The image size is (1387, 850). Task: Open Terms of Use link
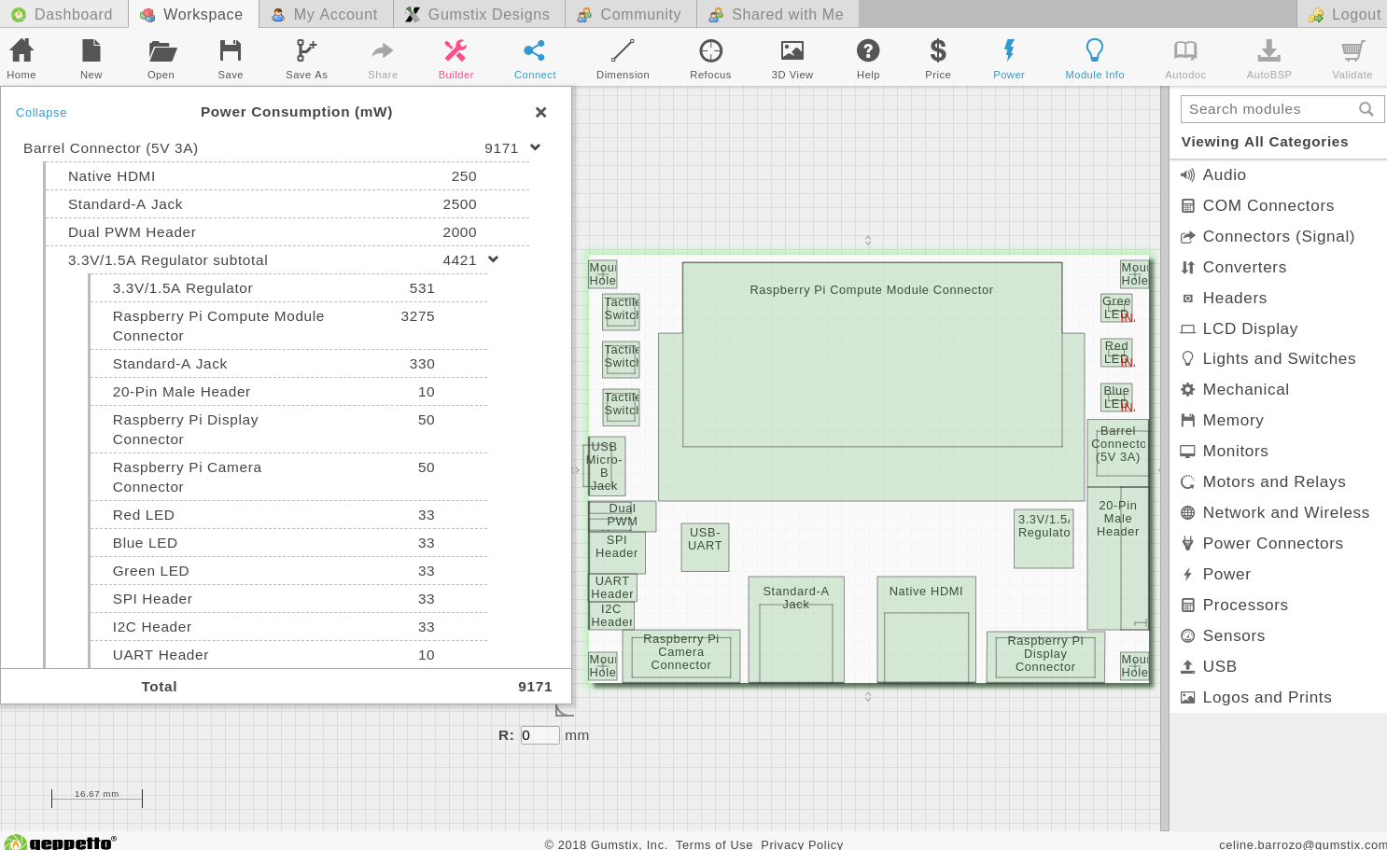714,843
